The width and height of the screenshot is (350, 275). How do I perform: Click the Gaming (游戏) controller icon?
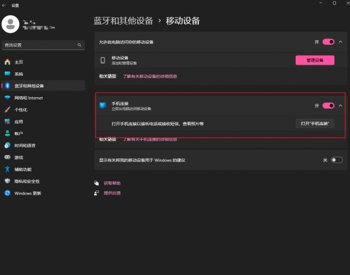point(8,157)
